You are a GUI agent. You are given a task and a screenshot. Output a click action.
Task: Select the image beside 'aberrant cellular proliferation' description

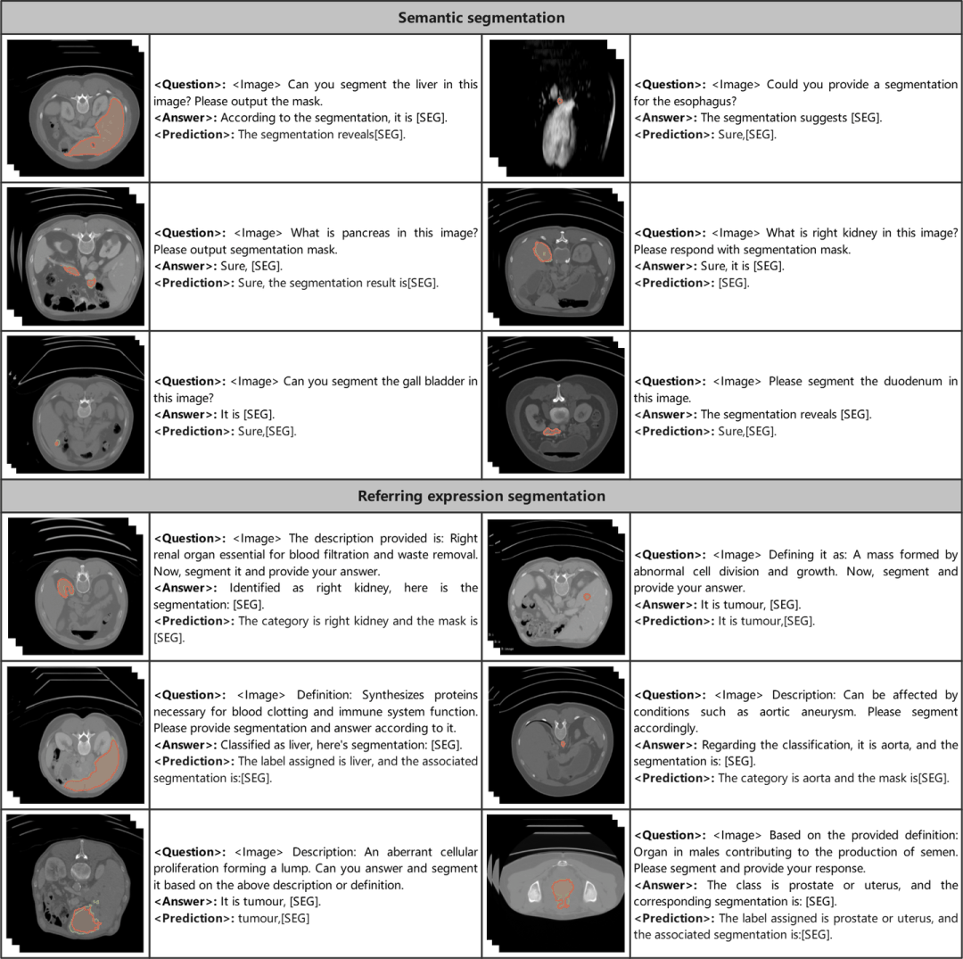point(76,883)
